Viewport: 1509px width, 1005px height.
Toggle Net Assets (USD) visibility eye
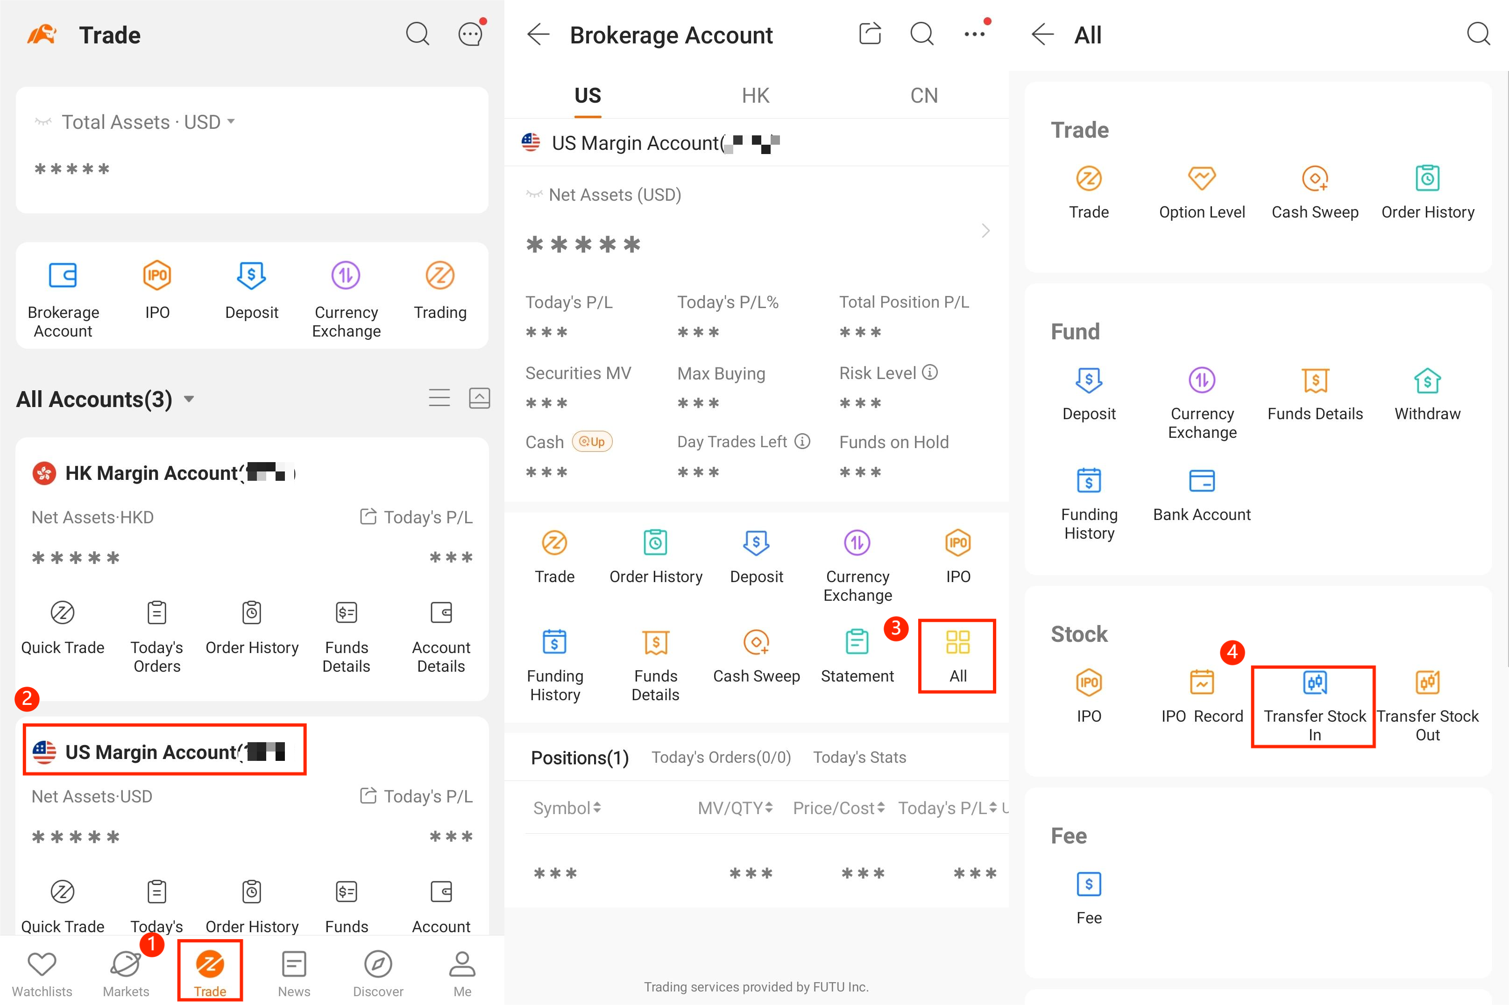pyautogui.click(x=534, y=194)
